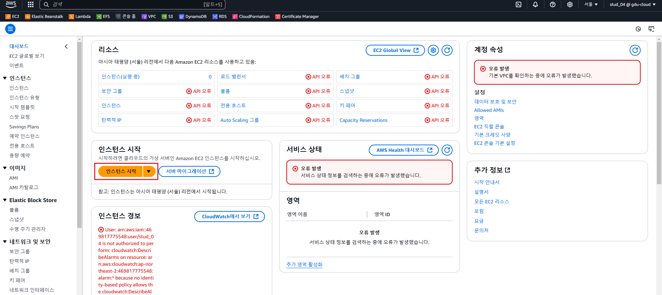Open 로드 밸런서 resource link
This screenshot has width=662, height=295.
pos(233,77)
